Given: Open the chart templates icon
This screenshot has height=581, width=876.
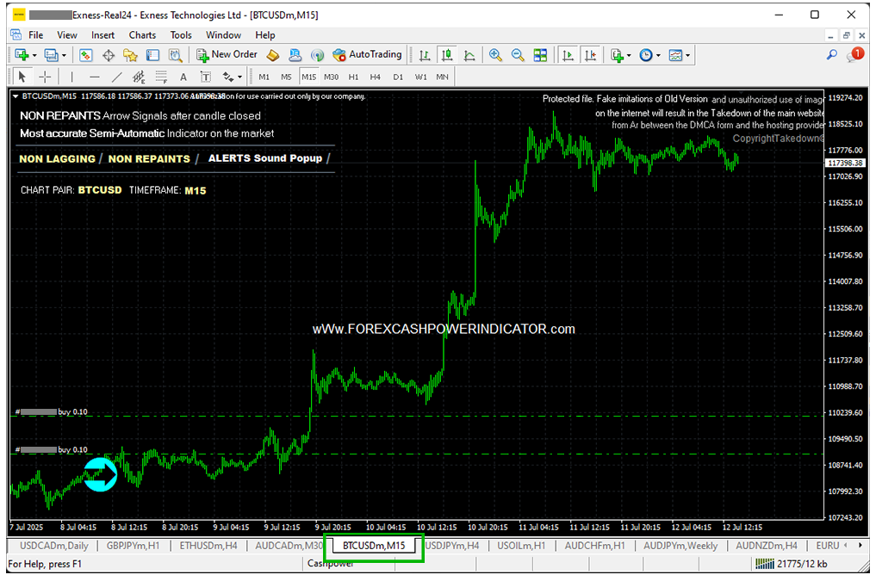Looking at the screenshot, I should tap(675, 55).
